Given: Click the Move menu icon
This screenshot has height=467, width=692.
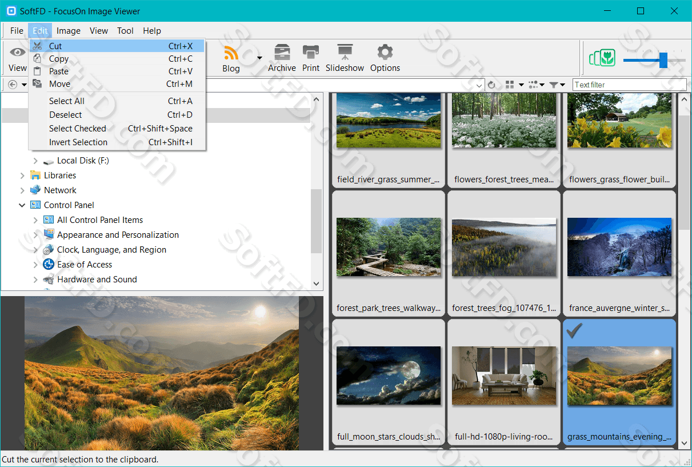Looking at the screenshot, I should (x=37, y=83).
